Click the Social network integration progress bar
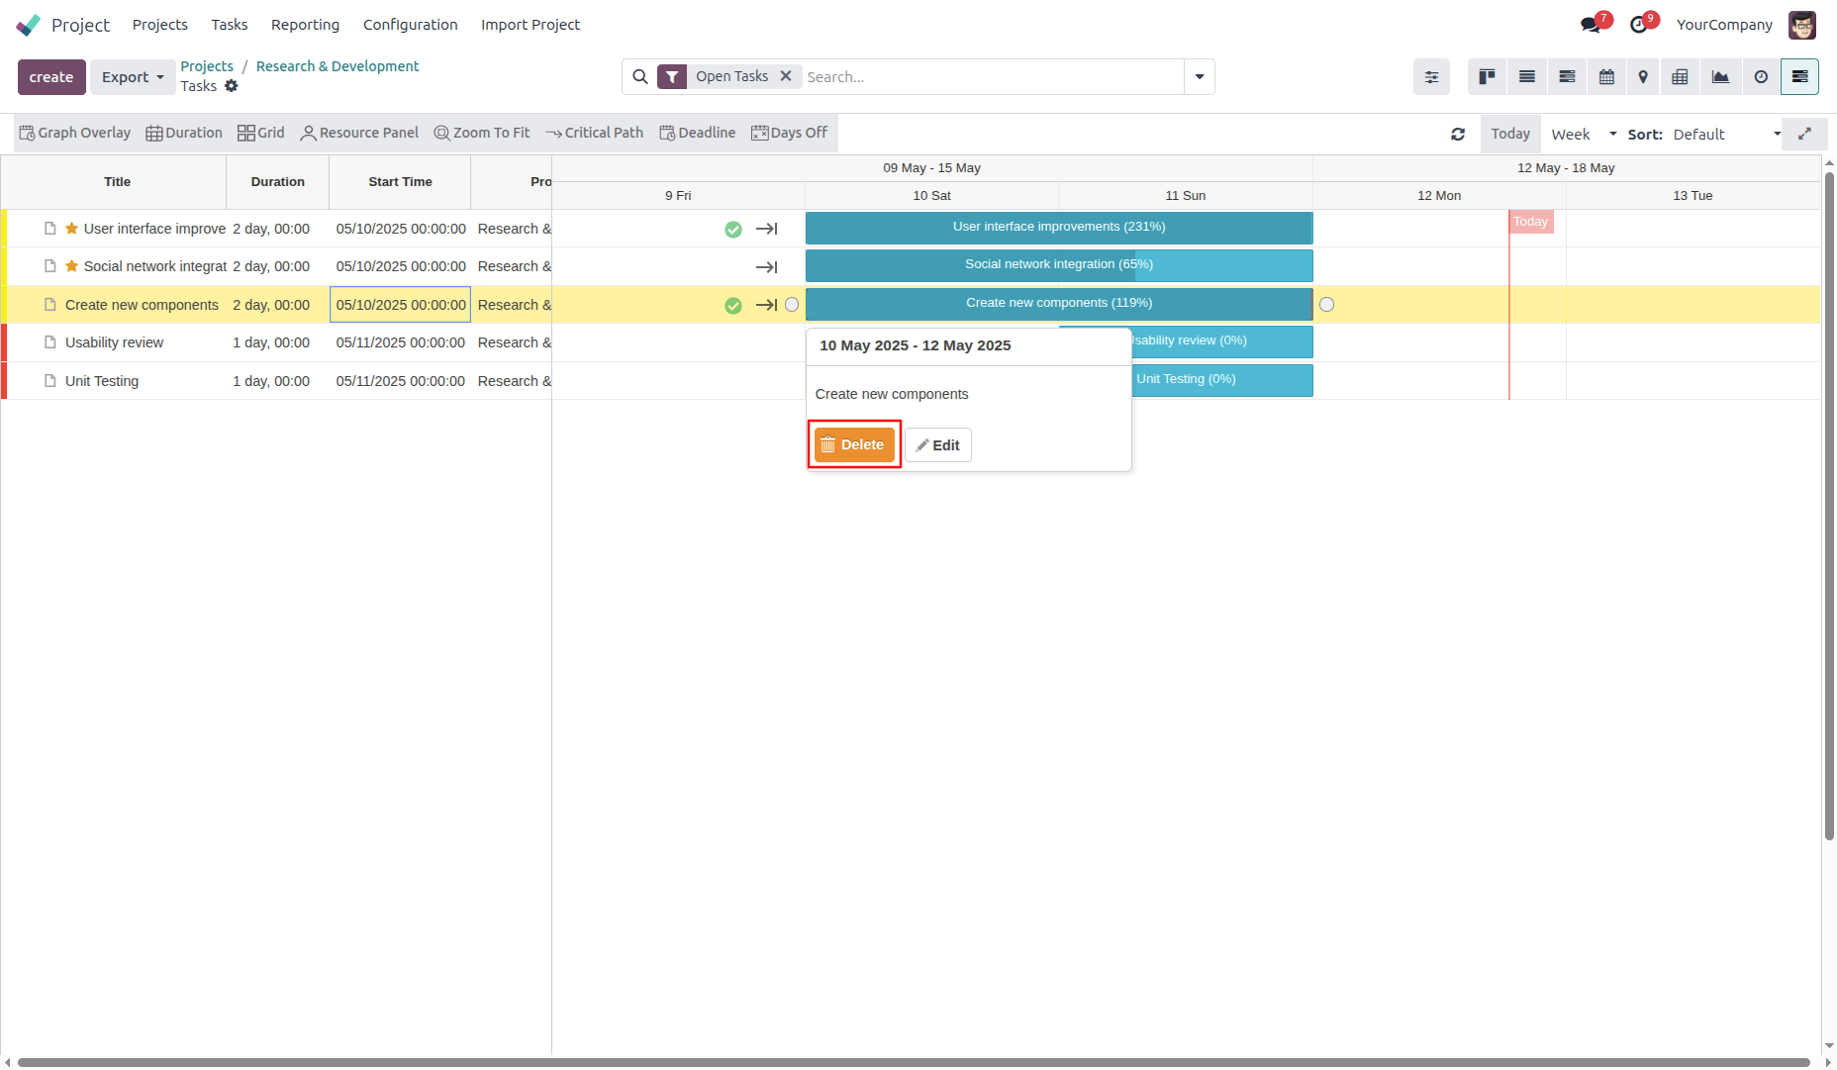 click(x=1058, y=265)
